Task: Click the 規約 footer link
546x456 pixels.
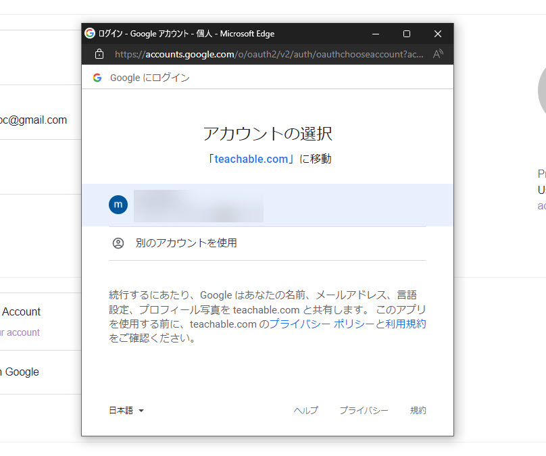Action: pyautogui.click(x=418, y=411)
